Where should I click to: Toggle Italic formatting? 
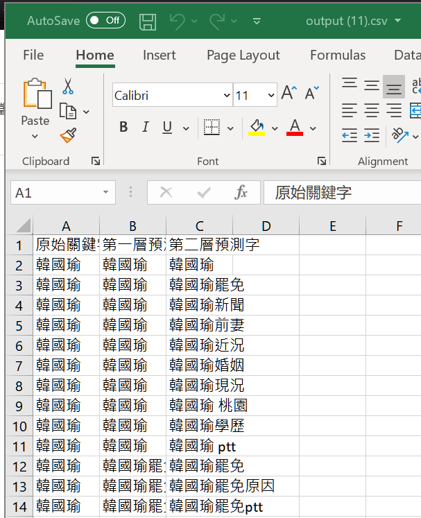(146, 127)
